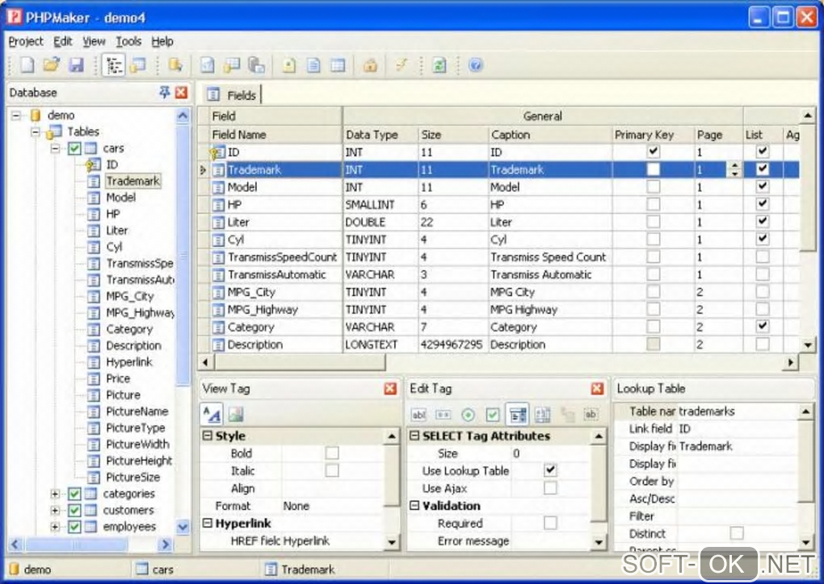Toggle Primary Key checkbox for Trademark row
This screenshot has height=584, width=824.
coord(654,169)
